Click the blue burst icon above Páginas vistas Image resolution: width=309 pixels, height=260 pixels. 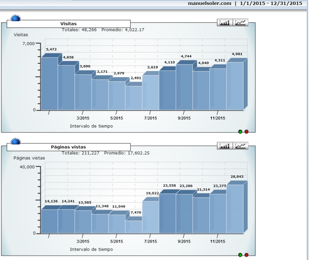16,141
